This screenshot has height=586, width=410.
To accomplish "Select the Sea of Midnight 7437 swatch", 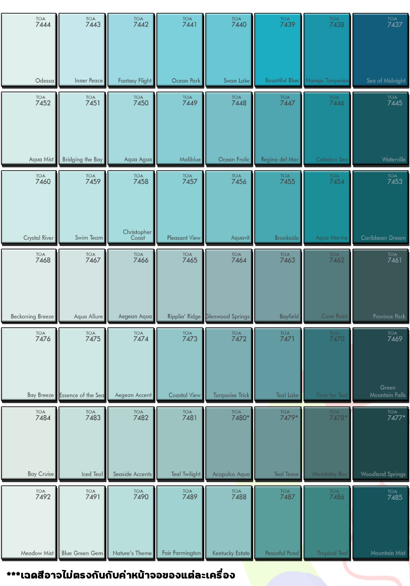I will pyautogui.click(x=381, y=50).
